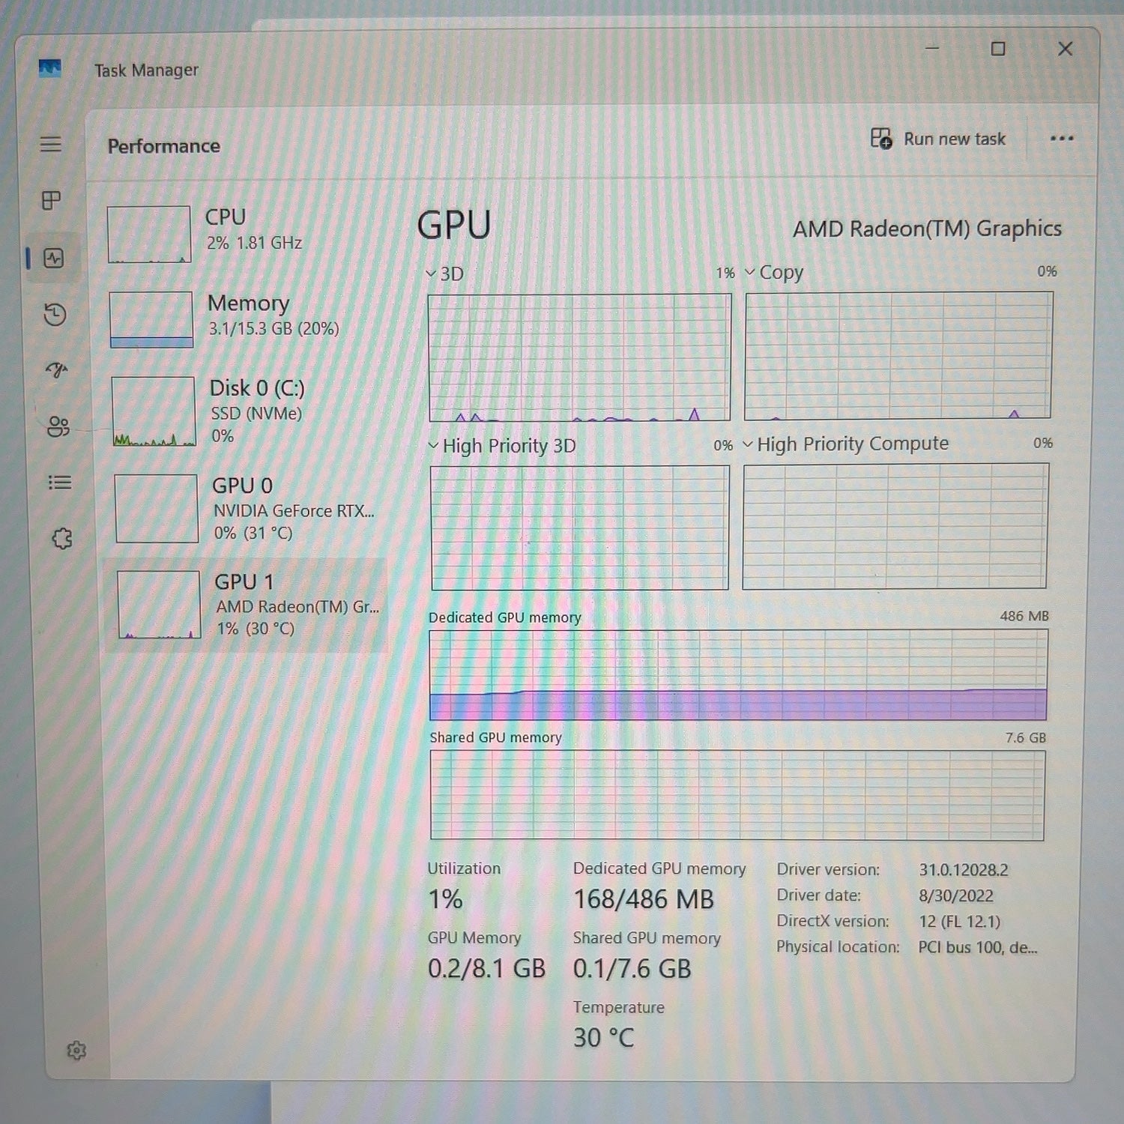Click the 0.1/7.6 GB shared memory value
Viewport: 1124px width, 1124px height.
point(632,968)
